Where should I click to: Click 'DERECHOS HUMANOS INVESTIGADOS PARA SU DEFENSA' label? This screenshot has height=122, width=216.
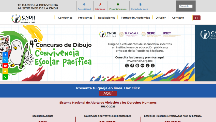point(173,116)
